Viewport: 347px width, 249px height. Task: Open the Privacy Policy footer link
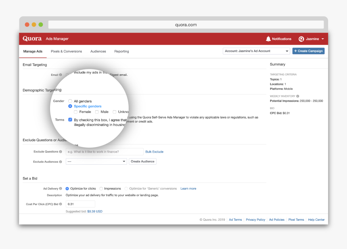click(x=255, y=220)
